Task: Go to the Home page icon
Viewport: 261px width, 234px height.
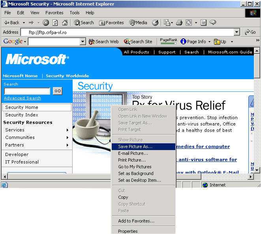Action: pyautogui.click(x=64, y=23)
